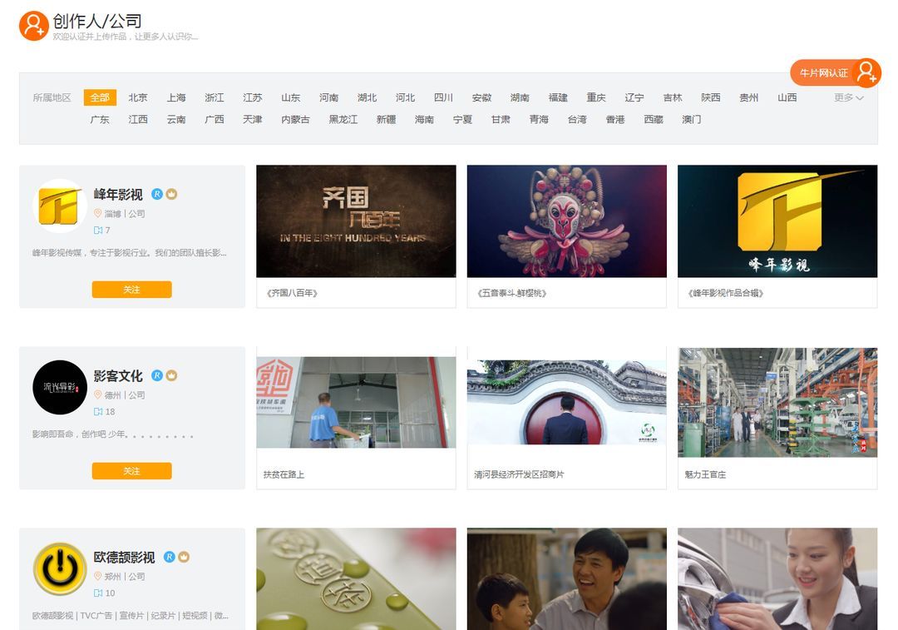Open 峰年影视 company logo avatar
898x630 pixels.
[60, 206]
